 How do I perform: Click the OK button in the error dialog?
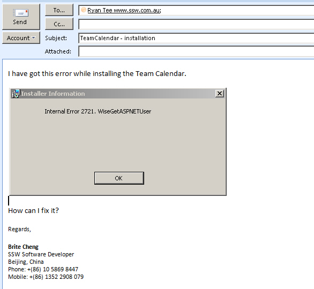coord(119,178)
